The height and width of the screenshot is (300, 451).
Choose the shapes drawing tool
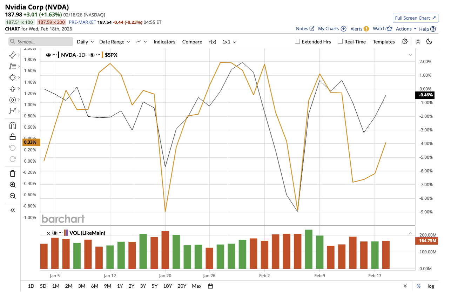pyautogui.click(x=13, y=77)
